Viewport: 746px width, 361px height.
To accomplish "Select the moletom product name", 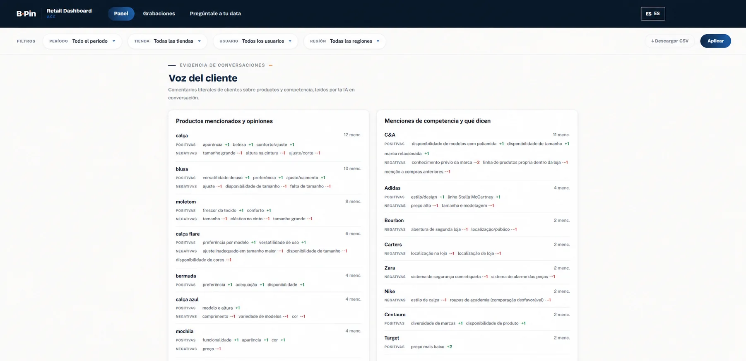I will coord(186,202).
